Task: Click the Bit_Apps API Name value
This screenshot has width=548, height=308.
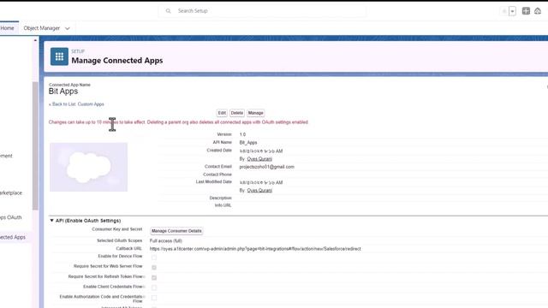Action: coord(248,143)
